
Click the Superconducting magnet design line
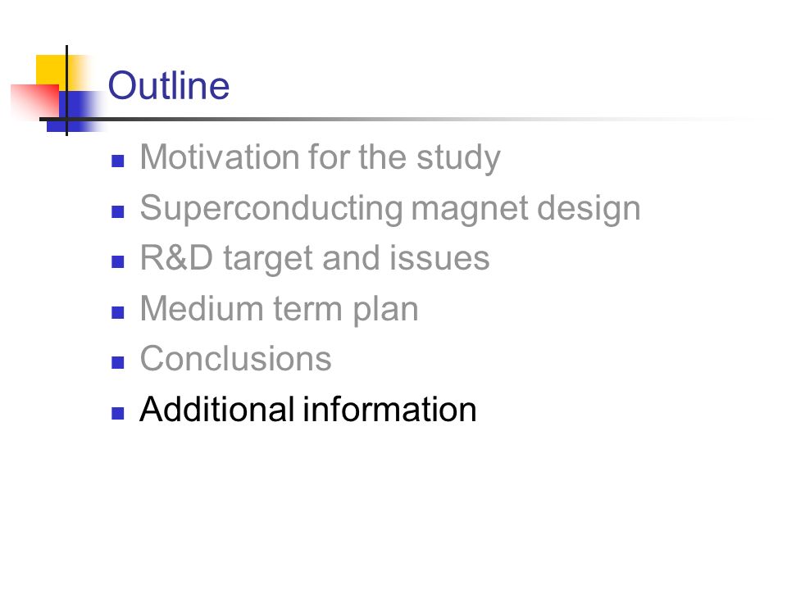click(390, 208)
